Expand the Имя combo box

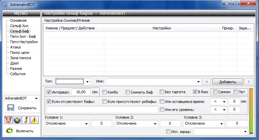(198, 82)
